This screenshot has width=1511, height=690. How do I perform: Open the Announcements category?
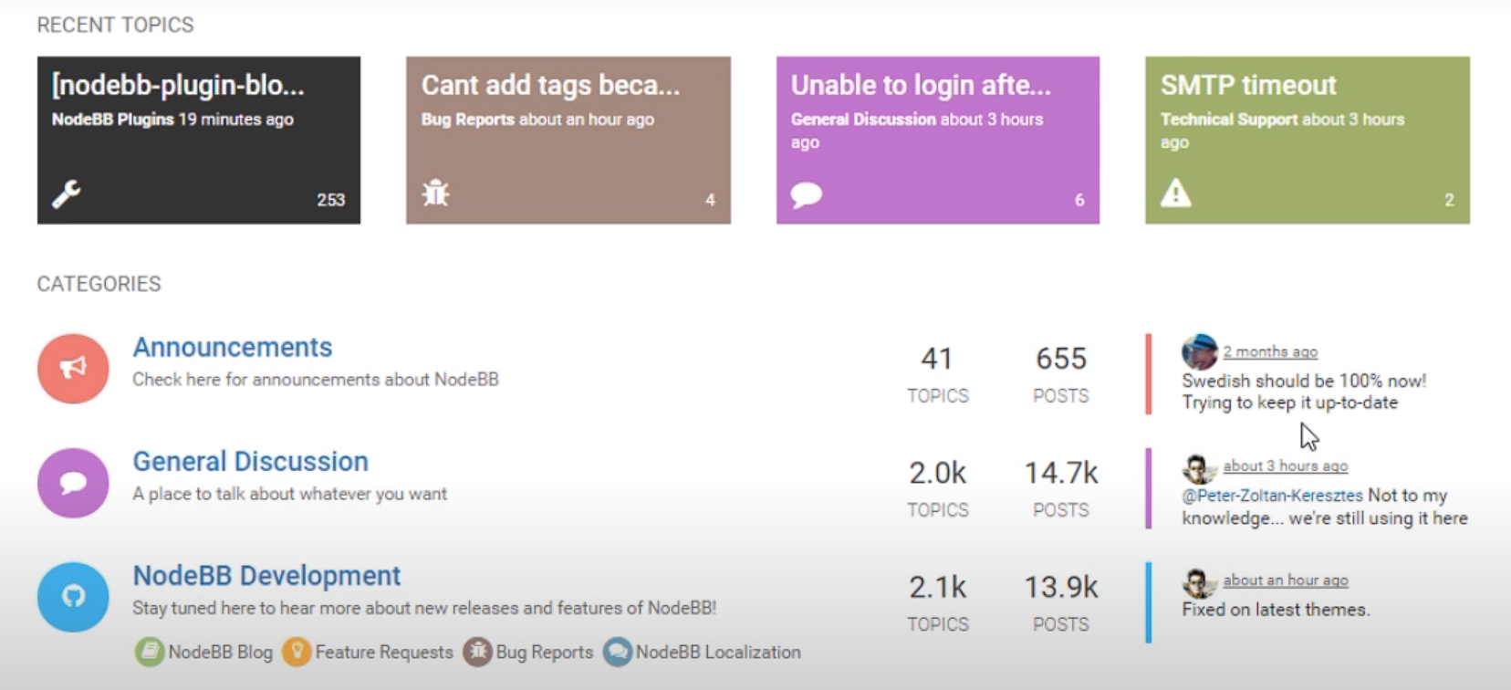tap(232, 347)
